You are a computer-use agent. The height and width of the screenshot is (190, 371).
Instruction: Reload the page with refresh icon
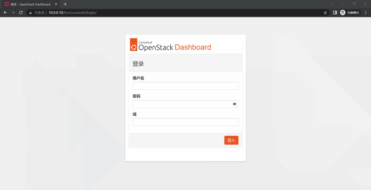pyautogui.click(x=21, y=13)
